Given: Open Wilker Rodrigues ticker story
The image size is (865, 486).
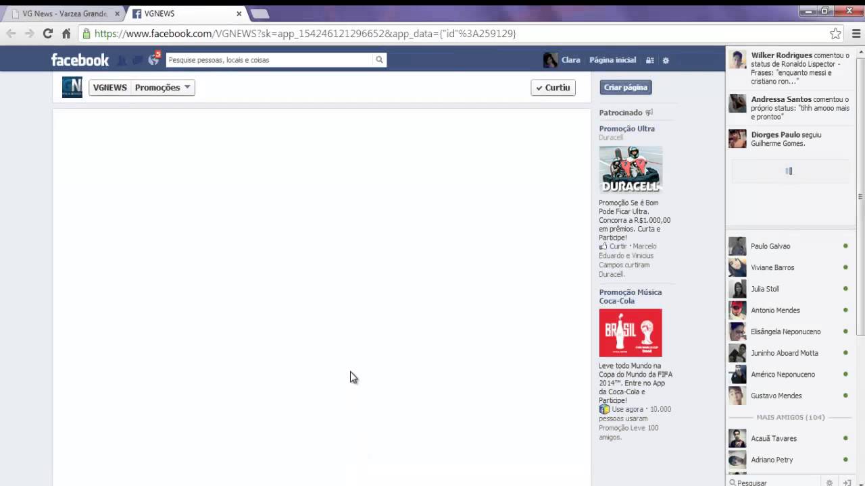Looking at the screenshot, I should (789, 68).
